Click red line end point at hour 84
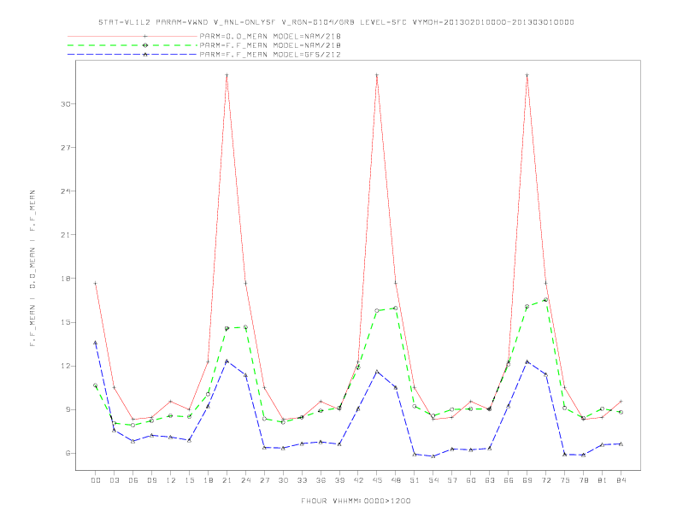Viewport: 677px width, 523px height. click(x=621, y=402)
